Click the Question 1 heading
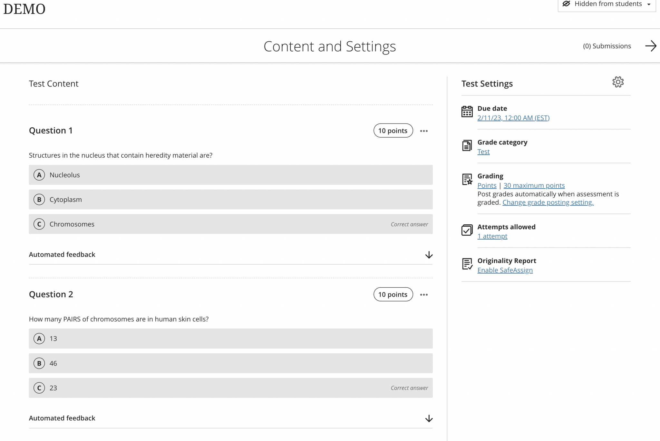The image size is (660, 441). point(51,131)
